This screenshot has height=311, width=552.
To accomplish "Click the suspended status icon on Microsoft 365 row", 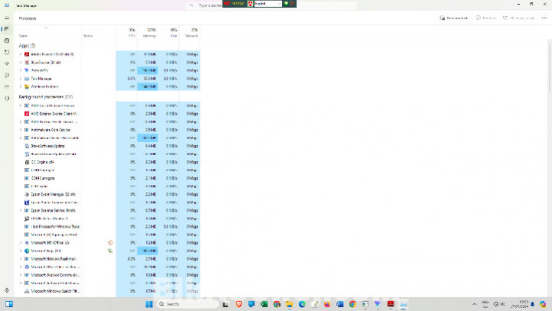I will point(110,243).
